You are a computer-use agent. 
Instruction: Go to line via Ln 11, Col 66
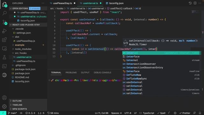coord(101,113)
